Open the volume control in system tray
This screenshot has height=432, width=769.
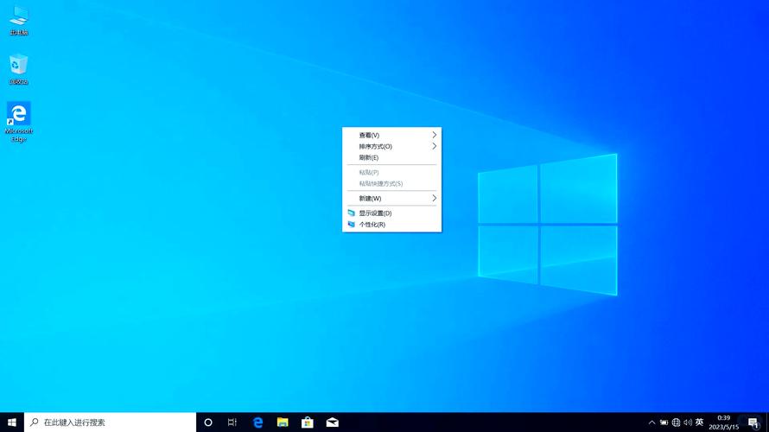coord(688,422)
